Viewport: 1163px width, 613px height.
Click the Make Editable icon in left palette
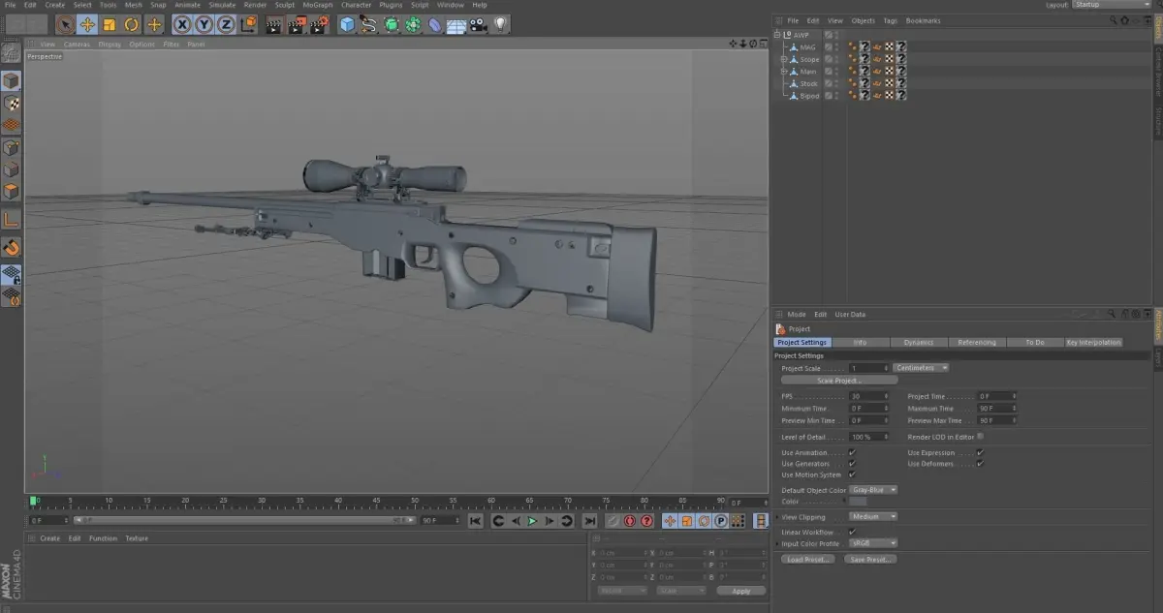11,52
